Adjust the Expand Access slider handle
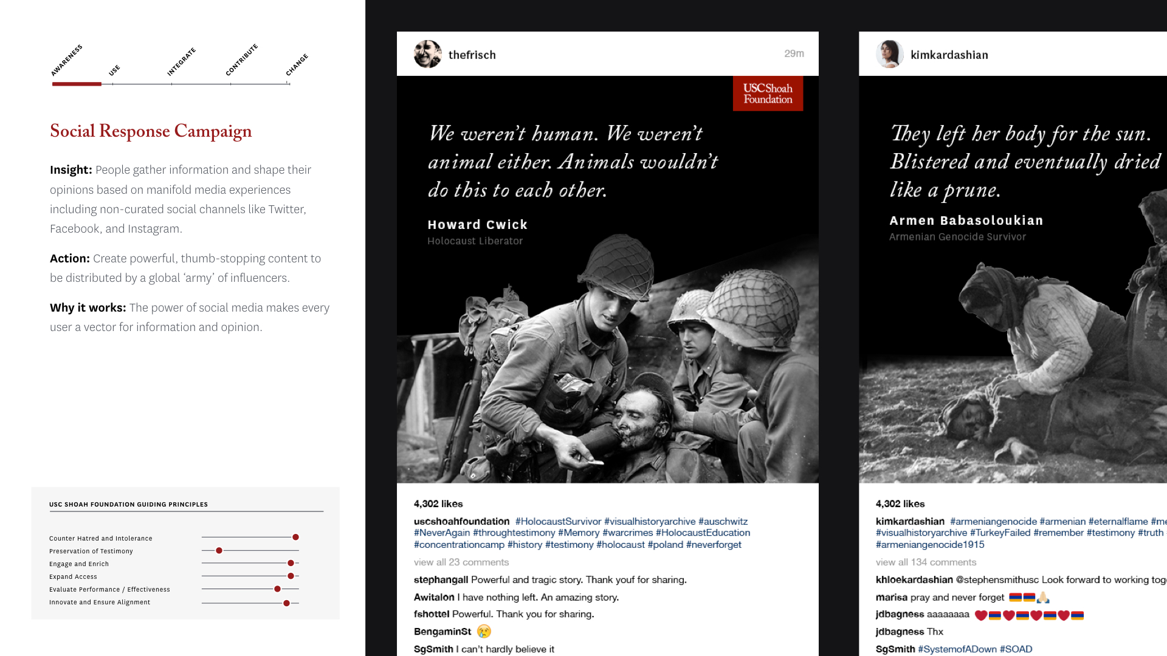The height and width of the screenshot is (656, 1167). tap(291, 576)
